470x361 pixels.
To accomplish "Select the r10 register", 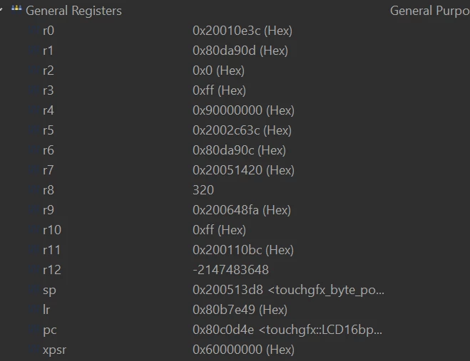I will coord(235,230).
